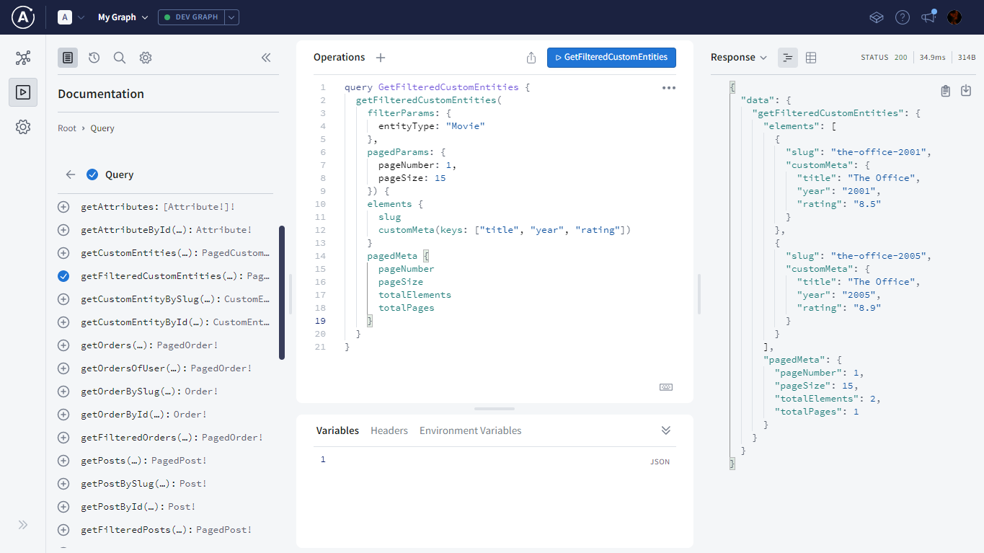Open the Explorer play icon in sidebar

pos(23,92)
